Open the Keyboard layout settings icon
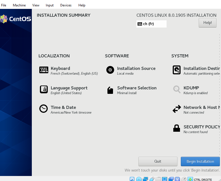The height and width of the screenshot is (181, 221). pyautogui.click(x=44, y=70)
